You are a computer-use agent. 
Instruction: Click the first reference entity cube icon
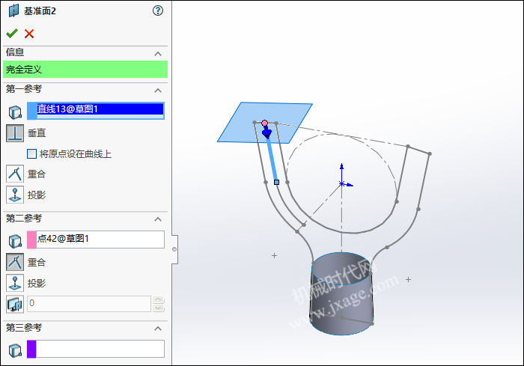pos(15,112)
